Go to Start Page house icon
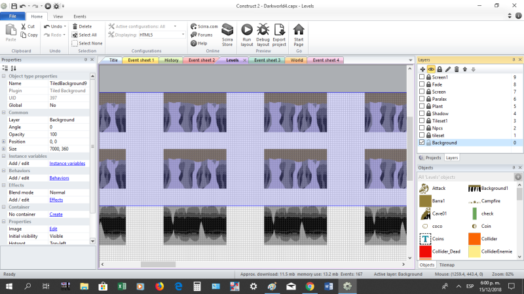Viewport: 524px width, 294px height. point(299,29)
